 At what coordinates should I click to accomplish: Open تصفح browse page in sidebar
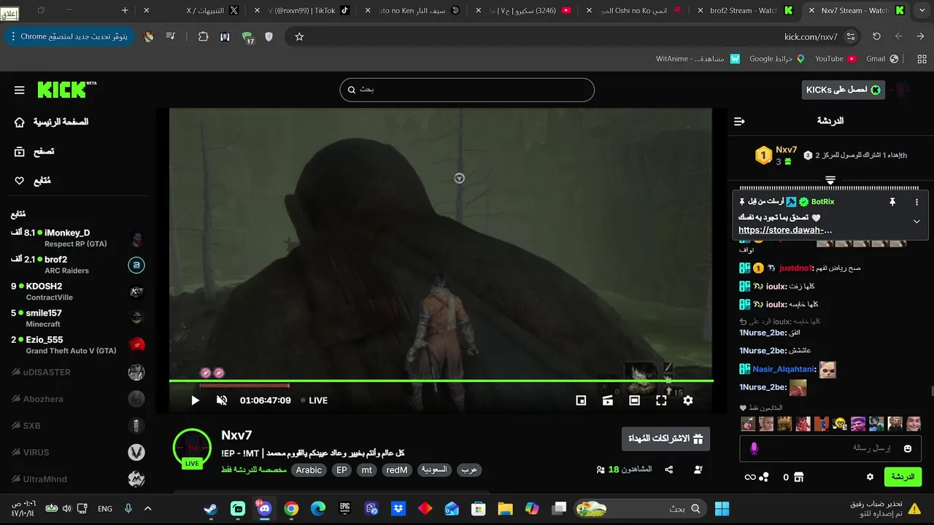click(34, 152)
